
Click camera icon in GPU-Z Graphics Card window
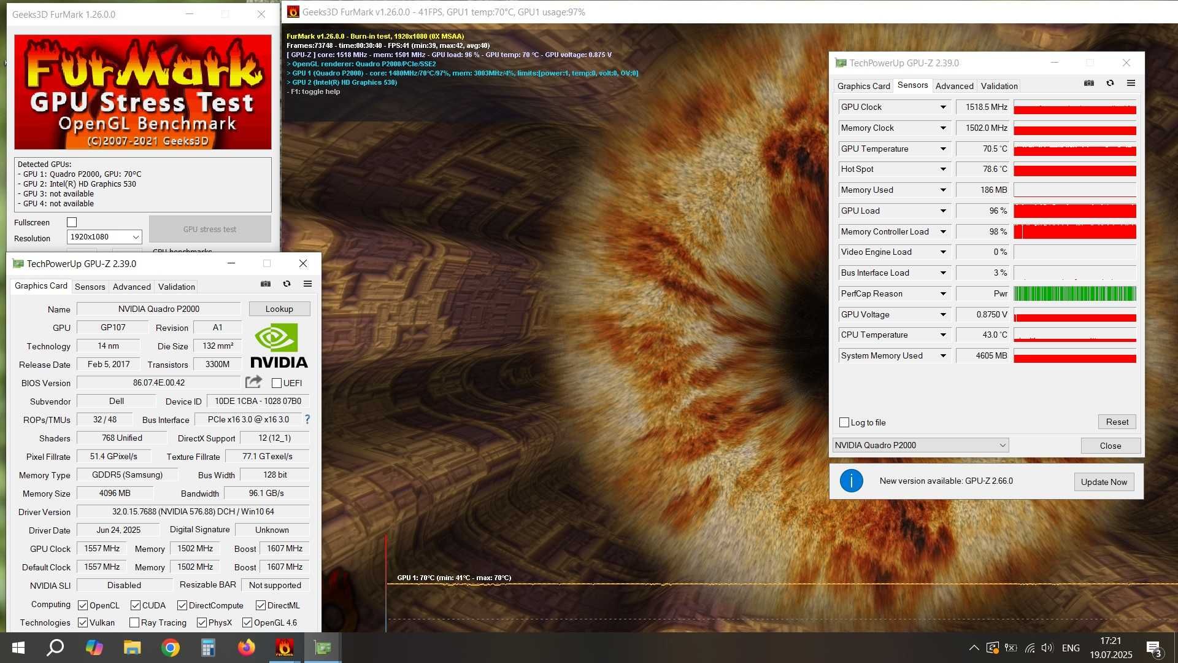pyautogui.click(x=266, y=284)
